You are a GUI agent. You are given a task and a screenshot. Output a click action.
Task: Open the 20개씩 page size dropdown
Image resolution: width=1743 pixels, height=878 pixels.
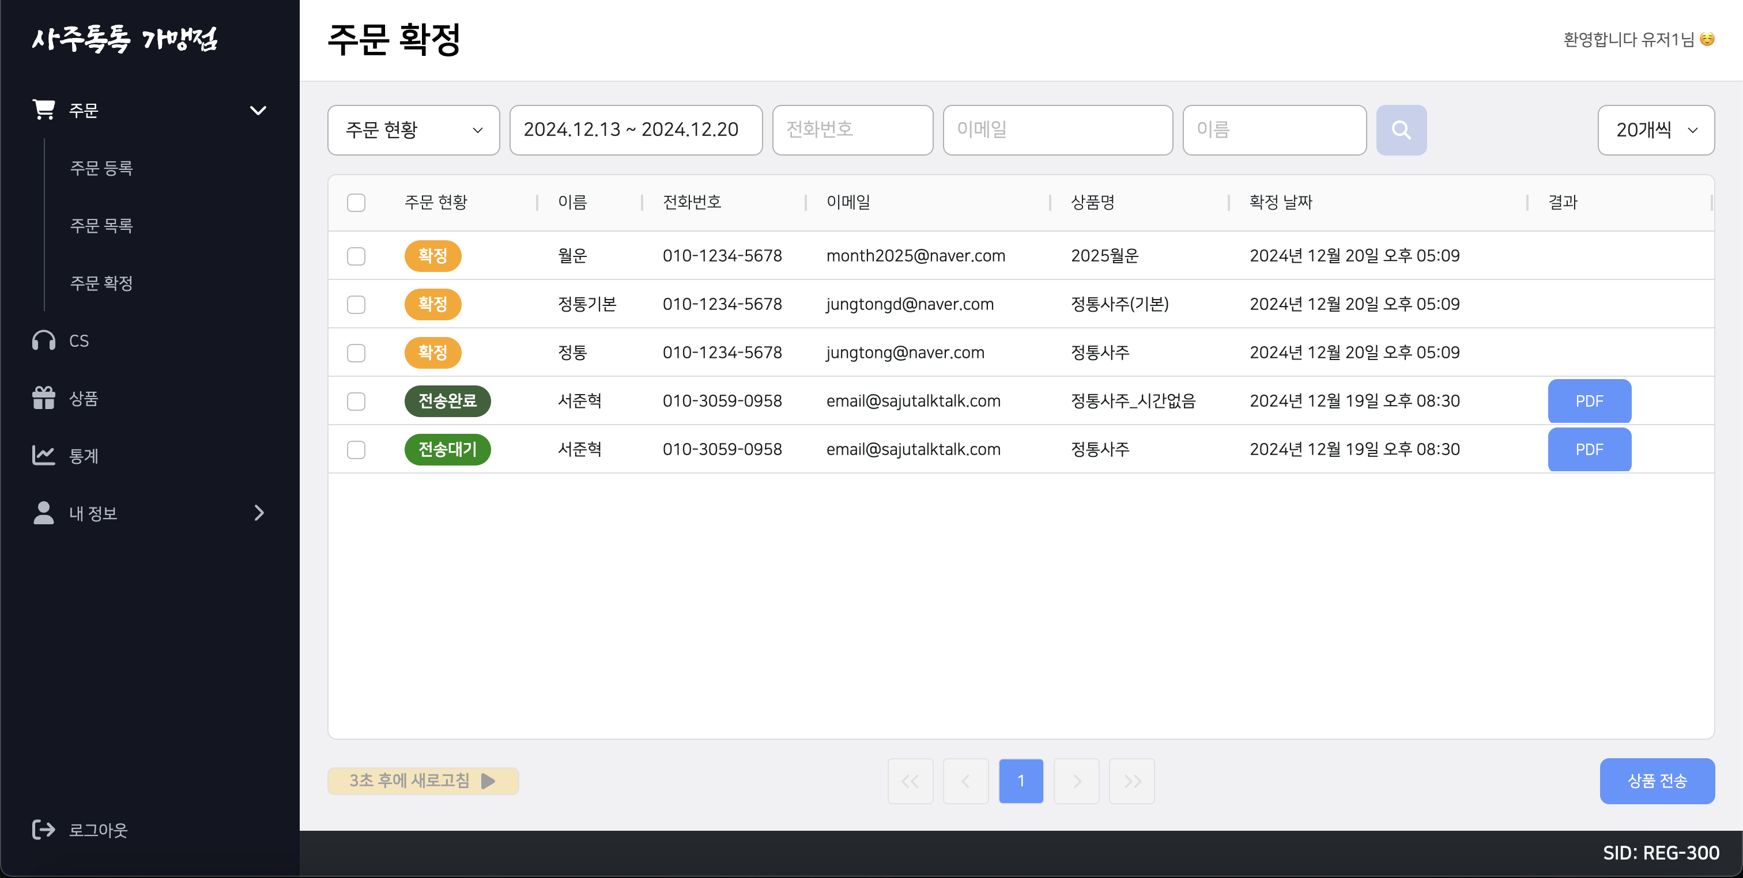[1656, 130]
